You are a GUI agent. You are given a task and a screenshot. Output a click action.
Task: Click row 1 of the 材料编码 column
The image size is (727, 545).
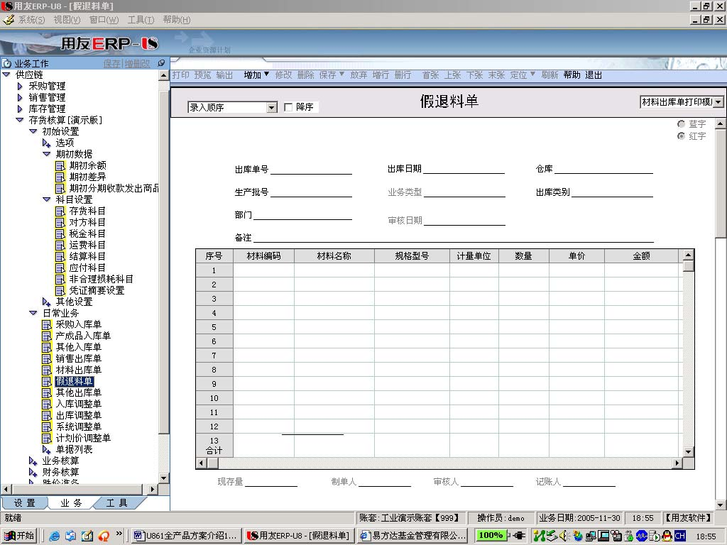pos(264,270)
